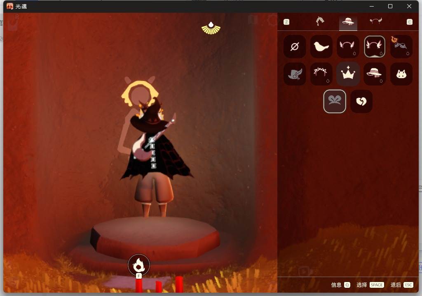Screen dimensions: 422x296
Task: Minimize the 光遇 window
Action: coord(372,6)
